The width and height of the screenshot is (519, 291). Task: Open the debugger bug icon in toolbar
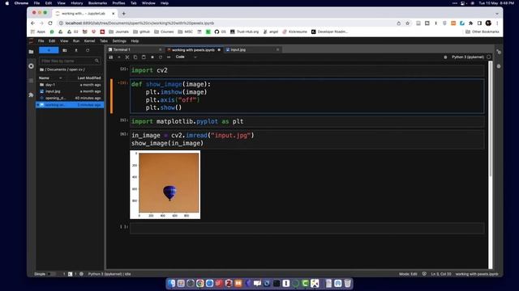445,57
